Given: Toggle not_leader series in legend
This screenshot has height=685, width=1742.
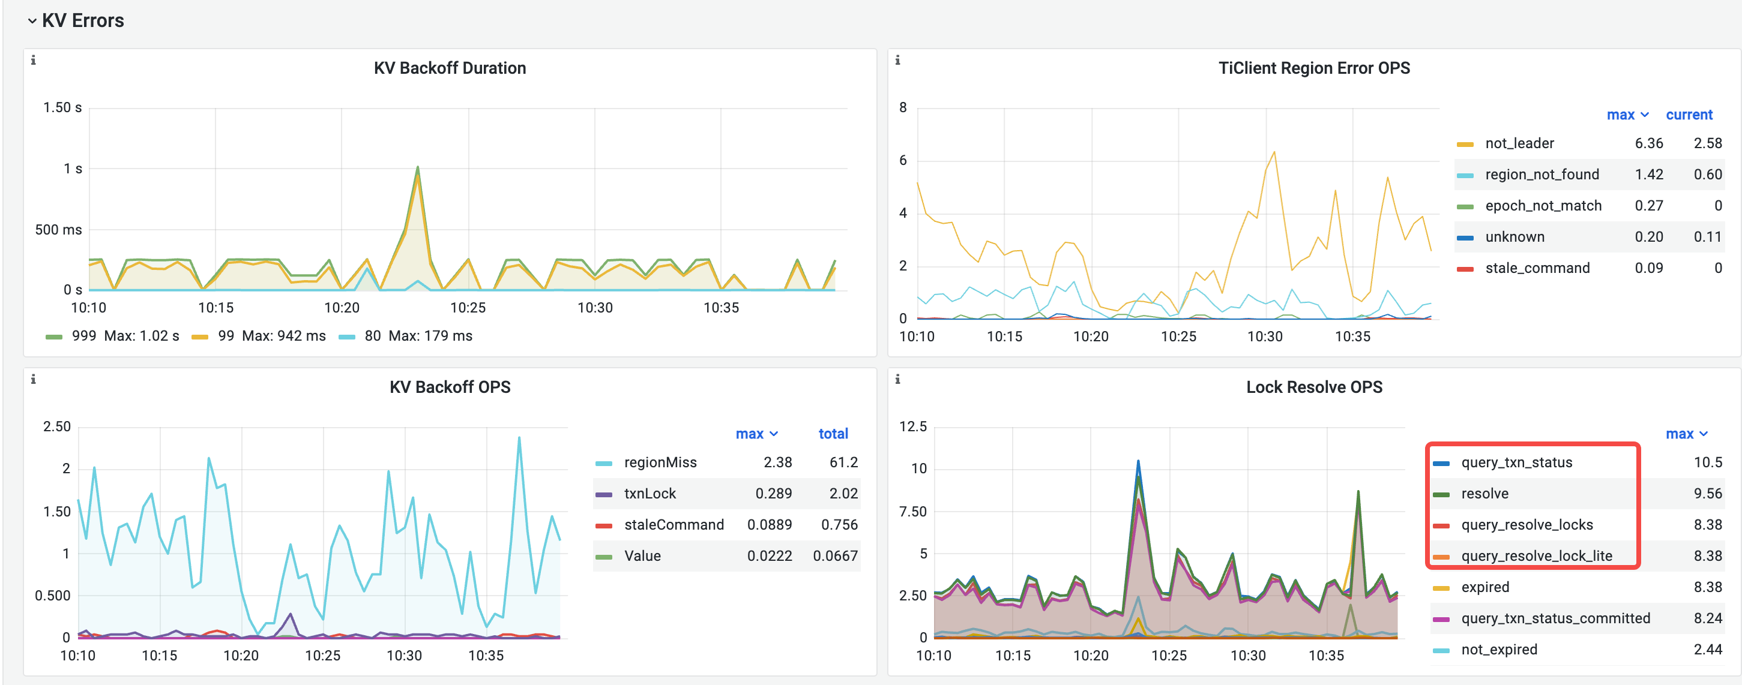Looking at the screenshot, I should point(1519,143).
